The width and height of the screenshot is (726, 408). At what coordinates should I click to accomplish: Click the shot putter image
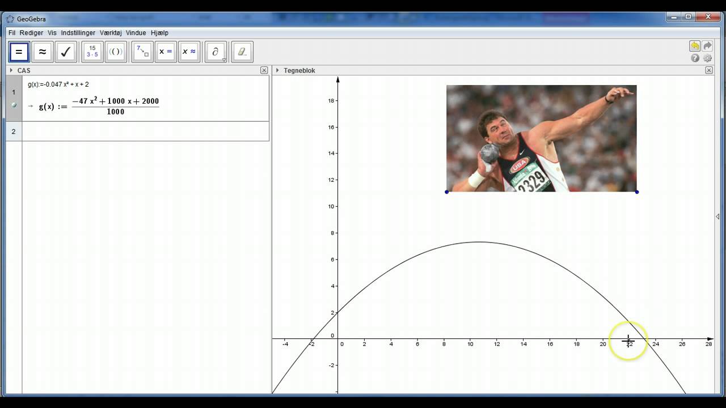(541, 138)
